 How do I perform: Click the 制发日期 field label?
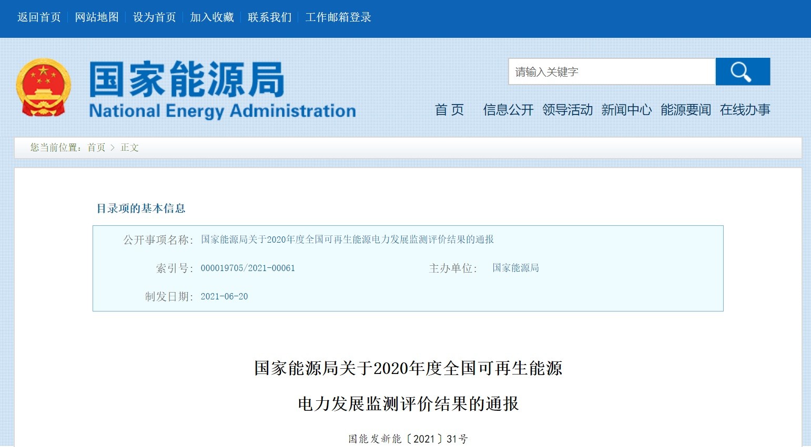(x=169, y=297)
